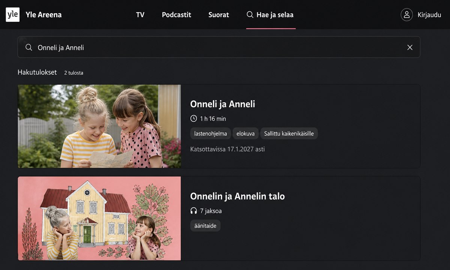Focus the search field containing Onneli ja Anneli

pyautogui.click(x=219, y=47)
